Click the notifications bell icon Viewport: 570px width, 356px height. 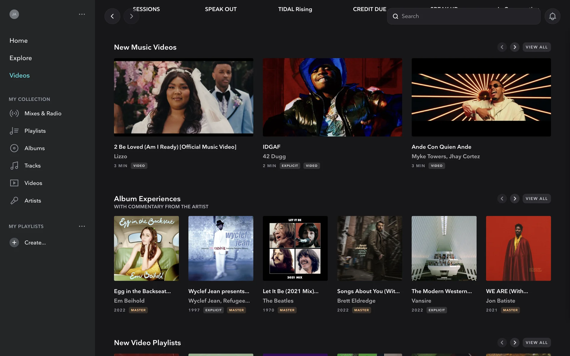(552, 16)
